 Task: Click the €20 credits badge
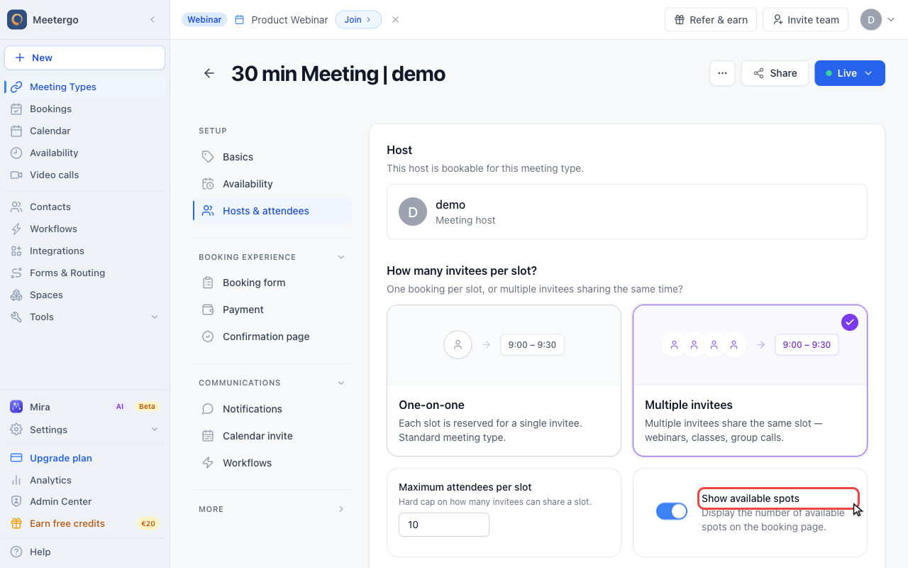coord(148,523)
